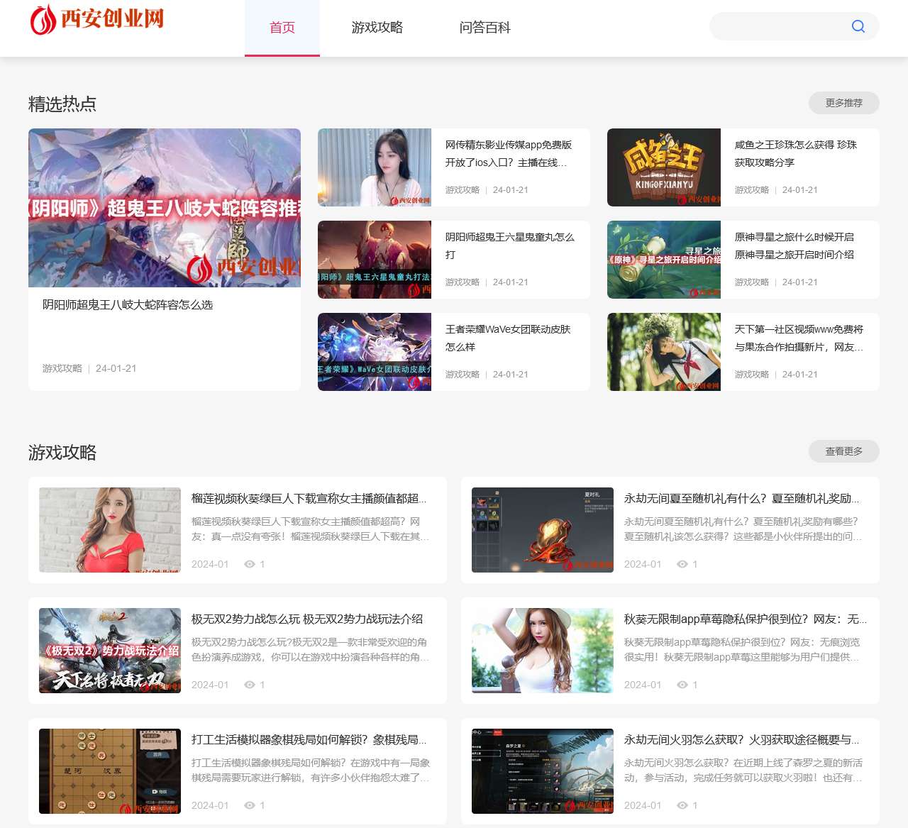908x828 pixels.
Task: Open 打工生活模拟器象棋残局 article title
Action: (309, 739)
